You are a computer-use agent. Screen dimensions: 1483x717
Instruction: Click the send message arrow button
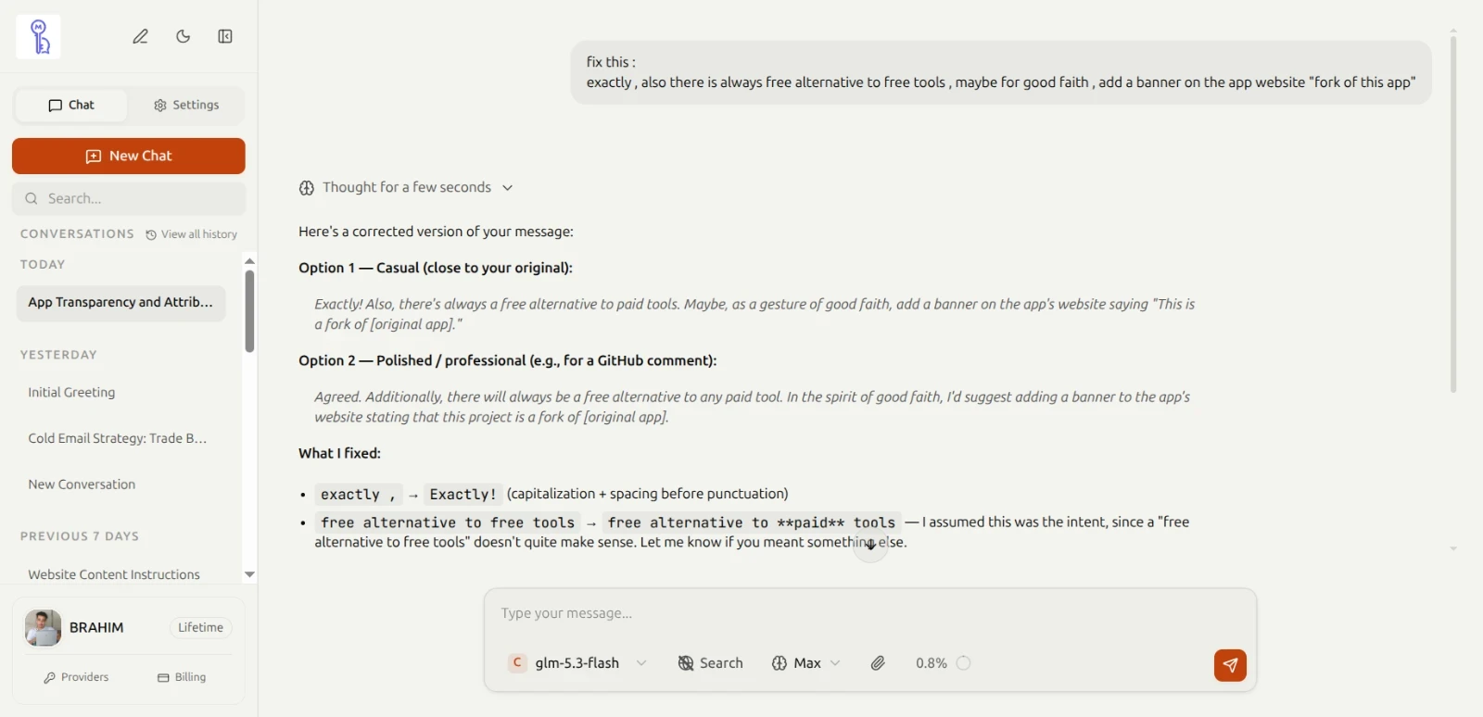pos(1230,665)
